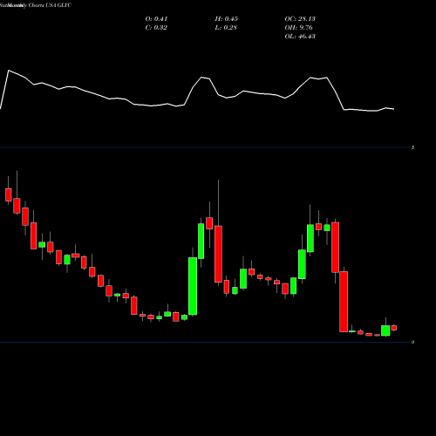The width and height of the screenshot is (436, 436).
Task: Click the high price value H: 0.45
Action: click(227, 19)
